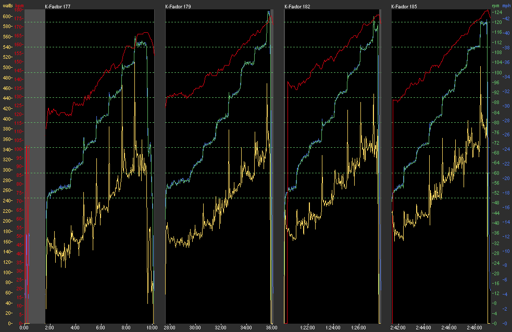
Task: Click the 440 value on watts axis
Action: coord(7,98)
